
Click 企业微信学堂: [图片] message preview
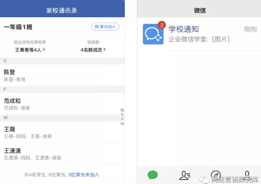click(x=199, y=39)
